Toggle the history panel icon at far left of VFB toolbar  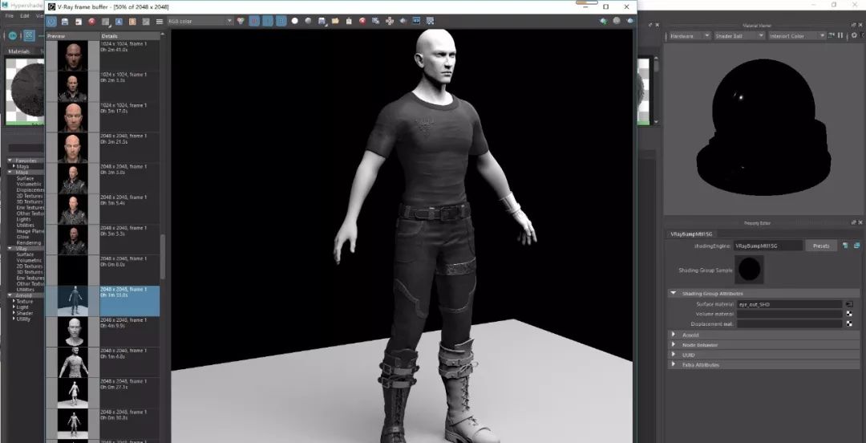coord(51,21)
